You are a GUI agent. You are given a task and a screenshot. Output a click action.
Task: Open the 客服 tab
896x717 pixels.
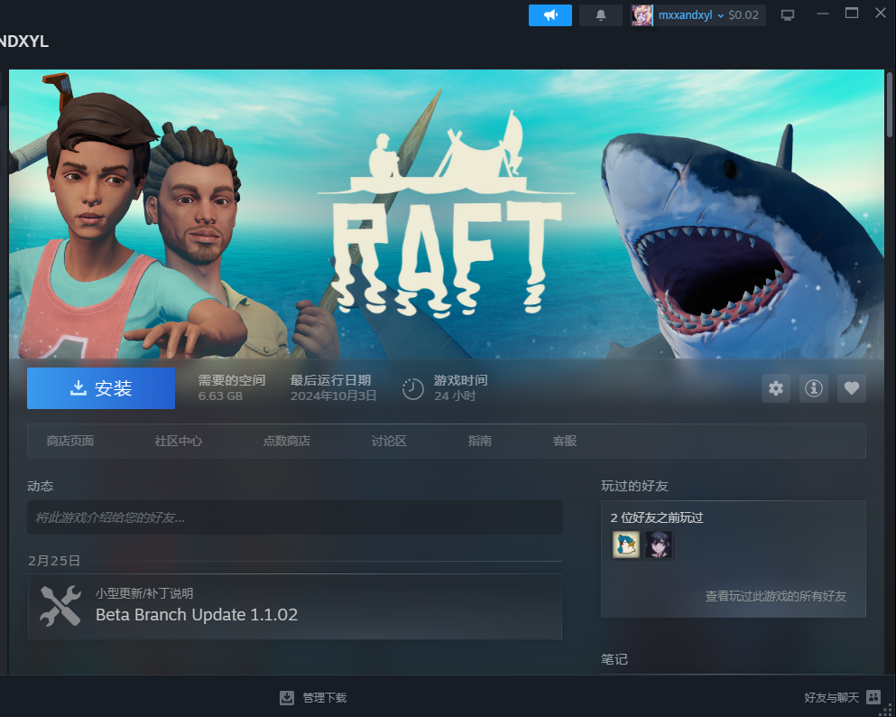(x=565, y=441)
